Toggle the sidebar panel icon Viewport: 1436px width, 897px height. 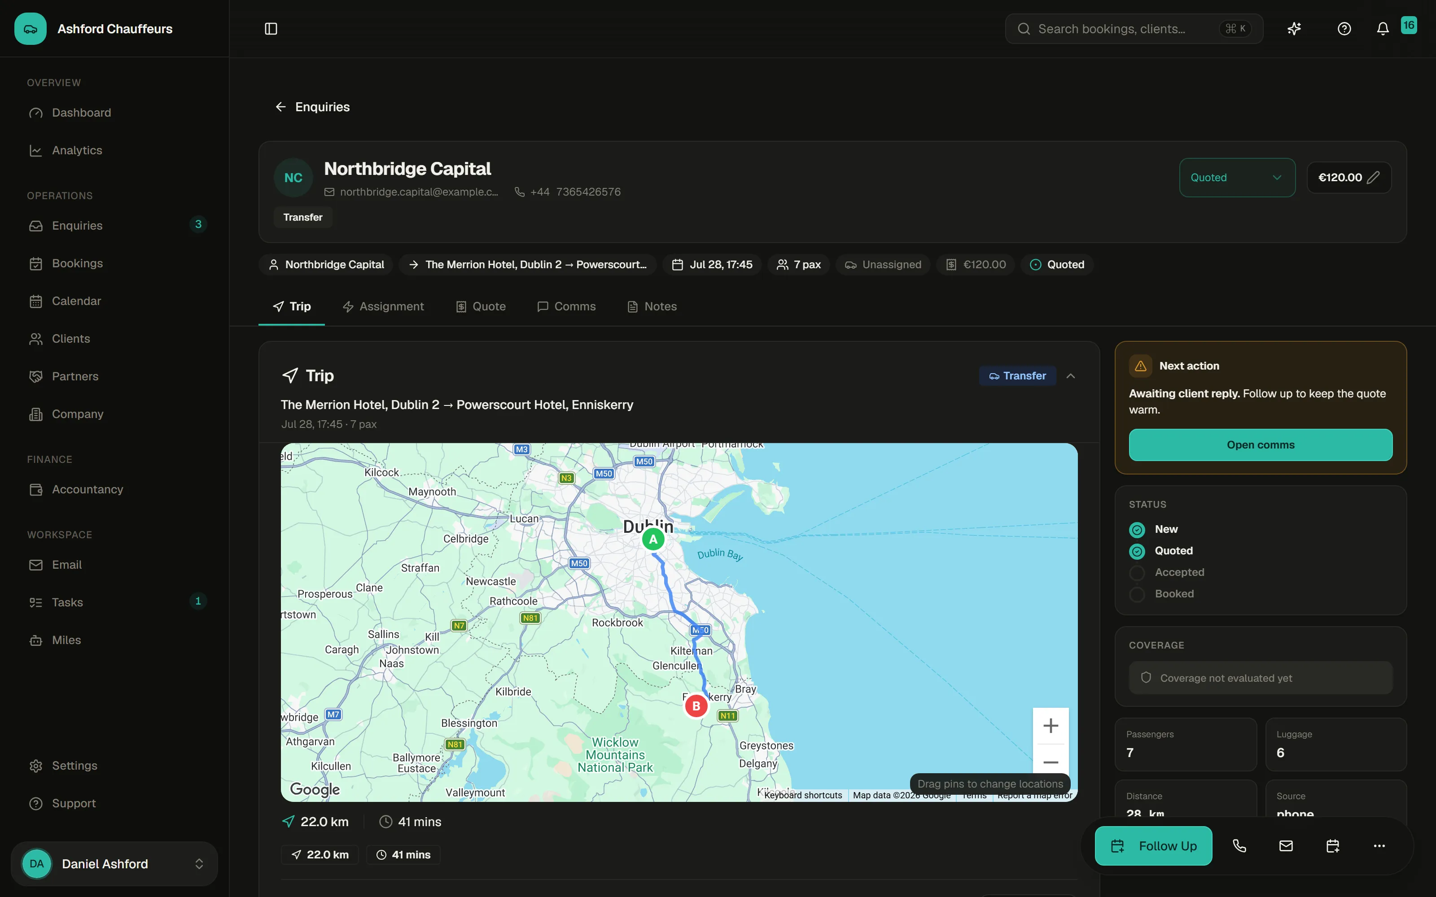coord(271,28)
